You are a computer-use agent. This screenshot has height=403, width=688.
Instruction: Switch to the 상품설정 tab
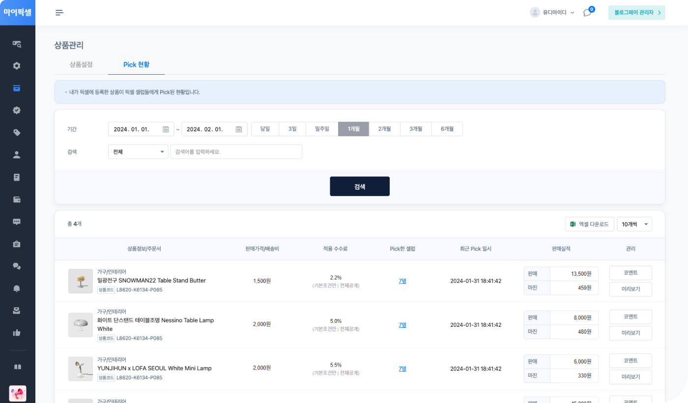(x=81, y=65)
